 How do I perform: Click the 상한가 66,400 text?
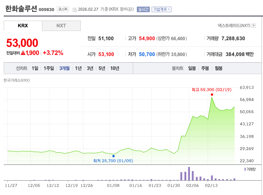(172, 39)
